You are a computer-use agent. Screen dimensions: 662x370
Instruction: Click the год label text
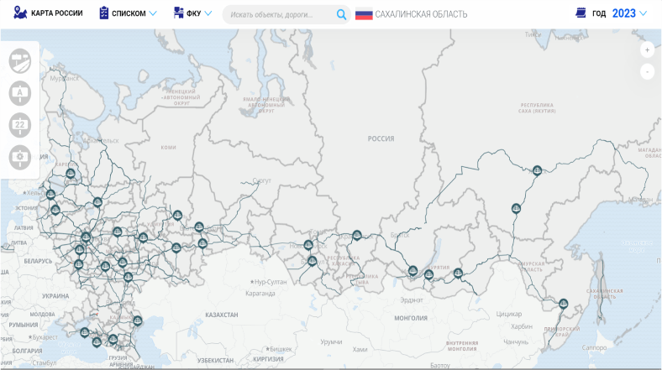click(x=599, y=13)
